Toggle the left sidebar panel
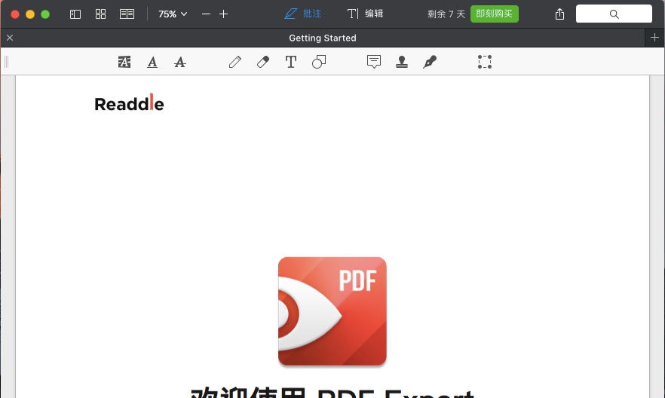Screen dimensions: 665x398 coord(75,14)
